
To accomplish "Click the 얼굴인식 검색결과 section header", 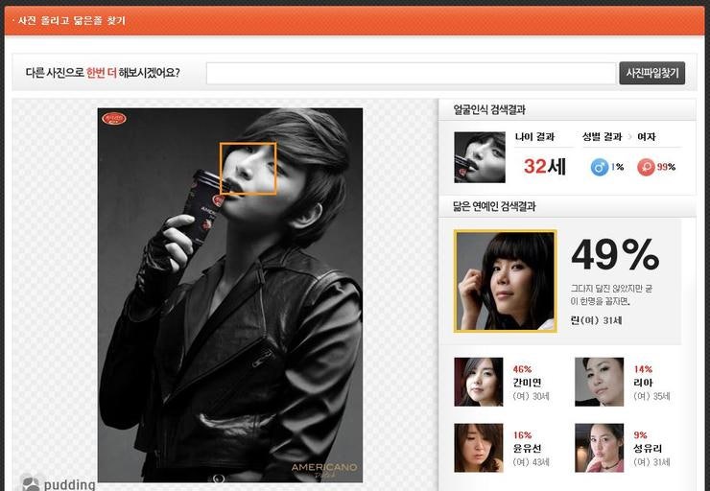I will tap(489, 110).
